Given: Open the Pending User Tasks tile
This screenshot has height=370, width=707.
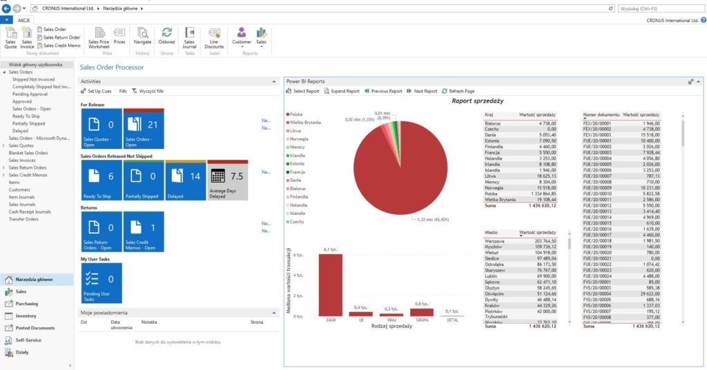Looking at the screenshot, I should [x=101, y=283].
